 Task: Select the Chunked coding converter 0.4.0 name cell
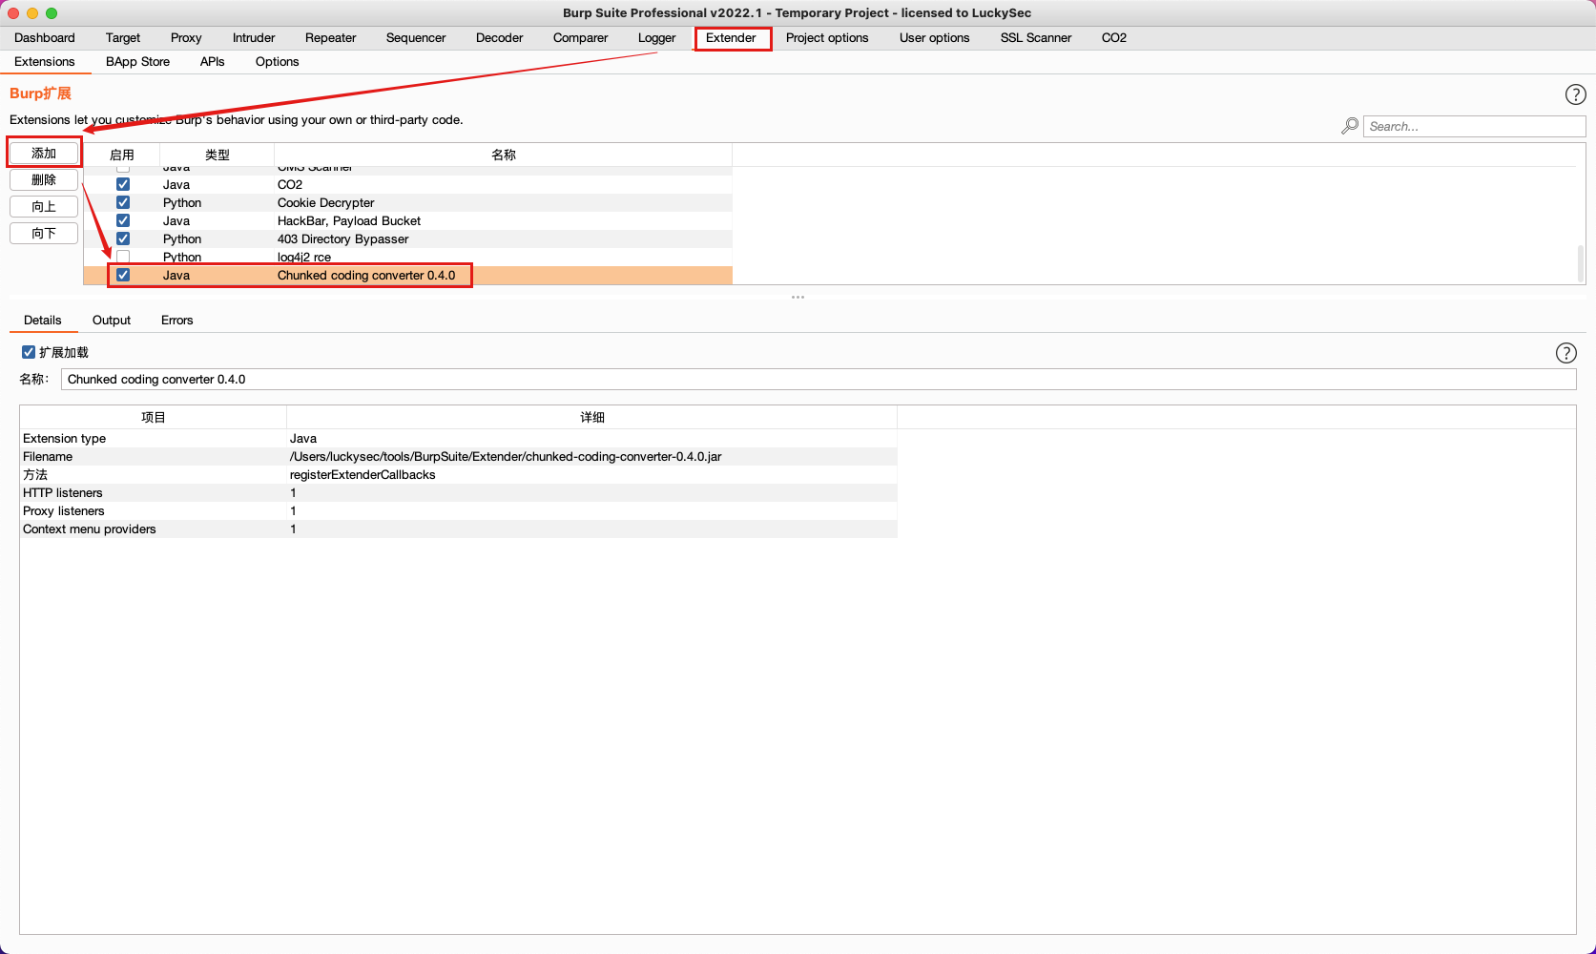[x=366, y=275]
